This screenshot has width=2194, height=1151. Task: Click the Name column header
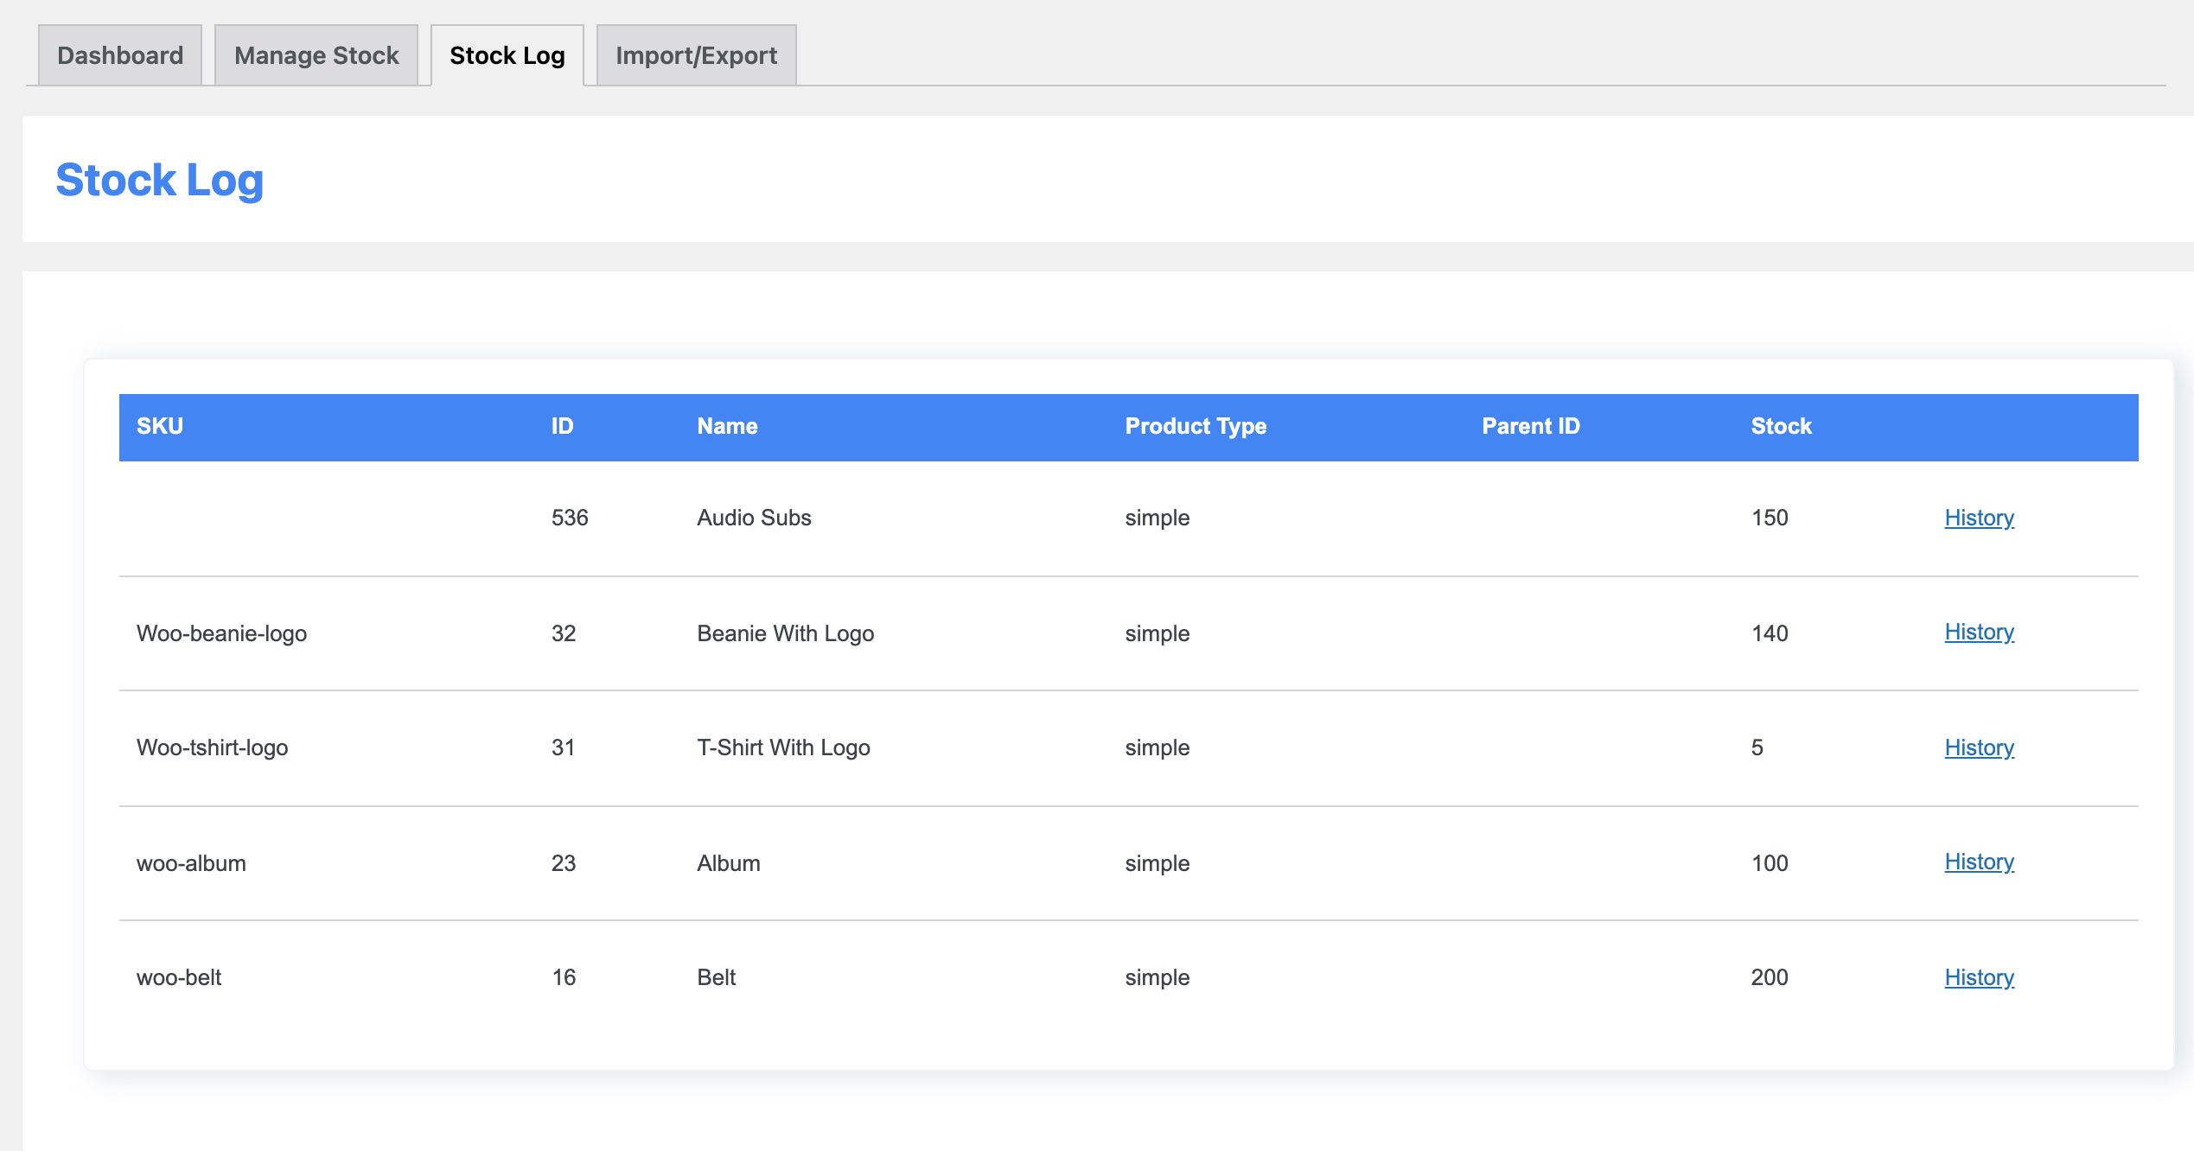click(726, 426)
